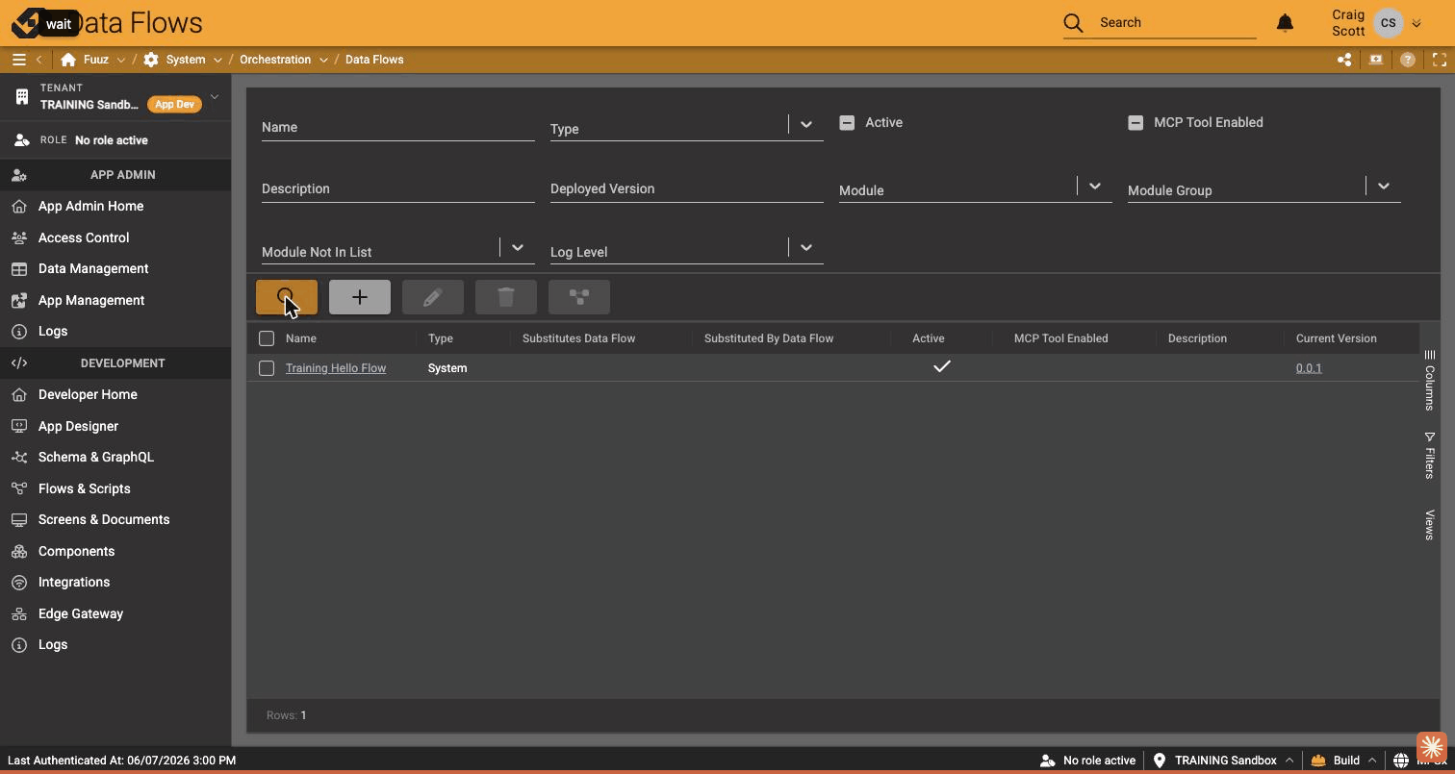The width and height of the screenshot is (1455, 774).
Task: Focus the Name filter input field
Action: tap(397, 127)
